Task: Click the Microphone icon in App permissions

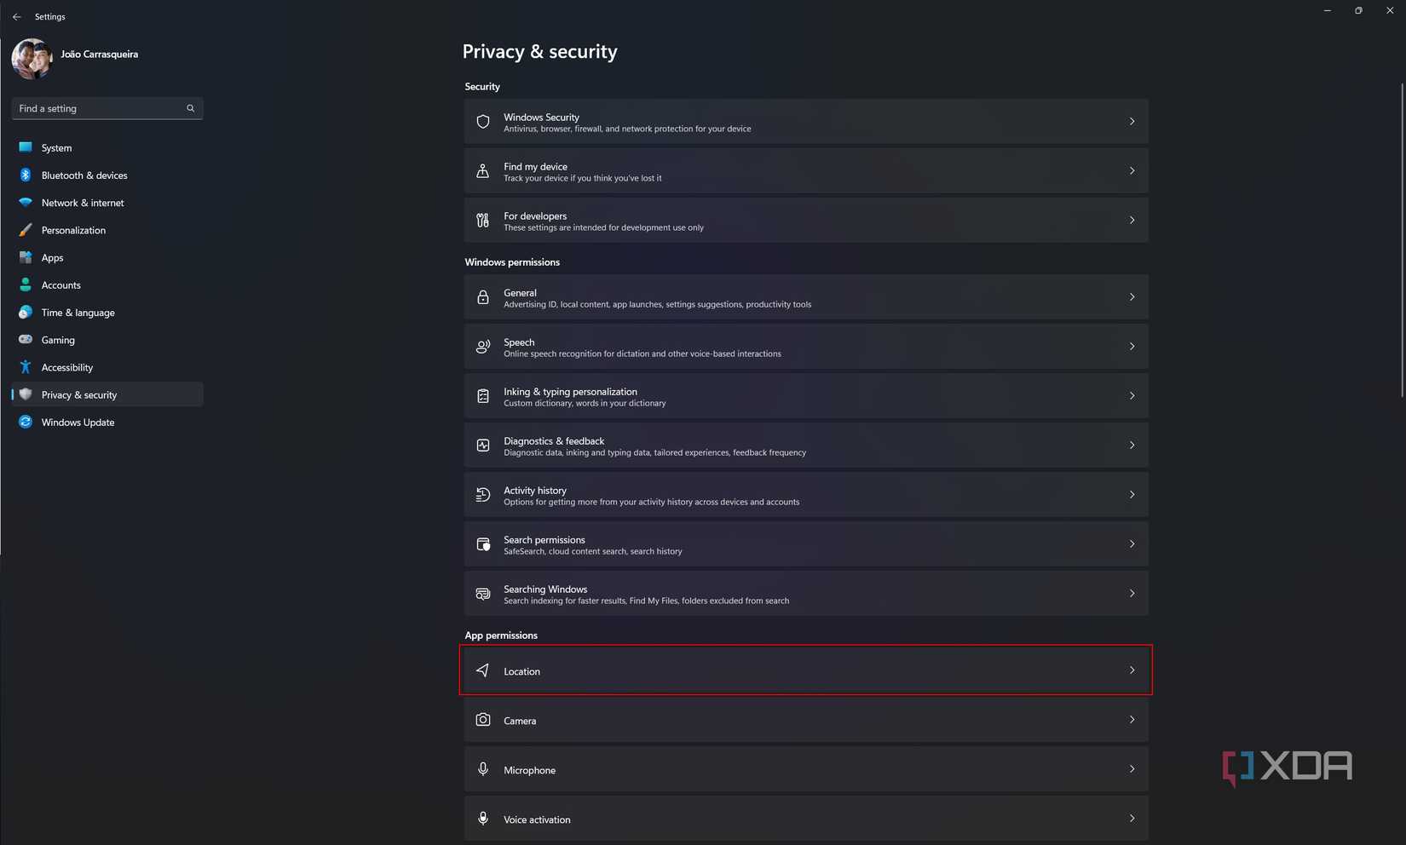Action: pos(483,769)
